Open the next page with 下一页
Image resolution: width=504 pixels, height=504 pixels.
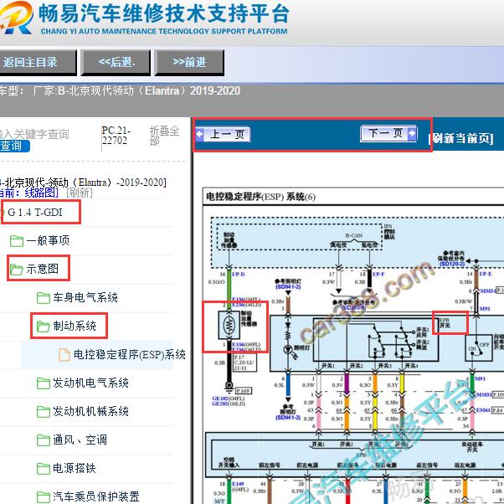389,133
